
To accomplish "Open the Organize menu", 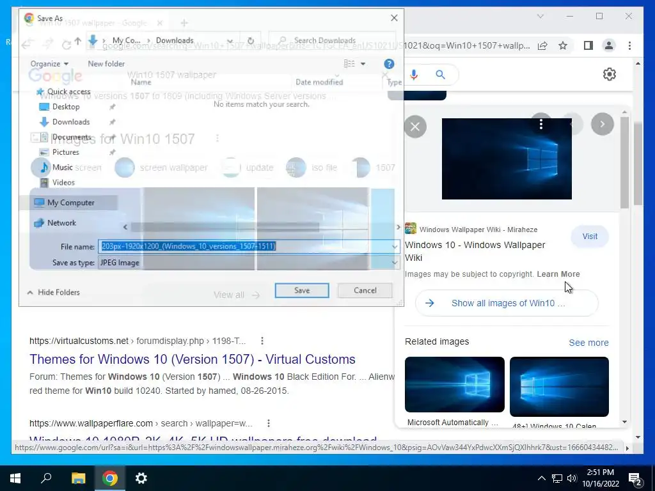I will [49, 64].
